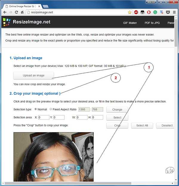
Task: Open the blue list extension icon
Action: point(161,12)
